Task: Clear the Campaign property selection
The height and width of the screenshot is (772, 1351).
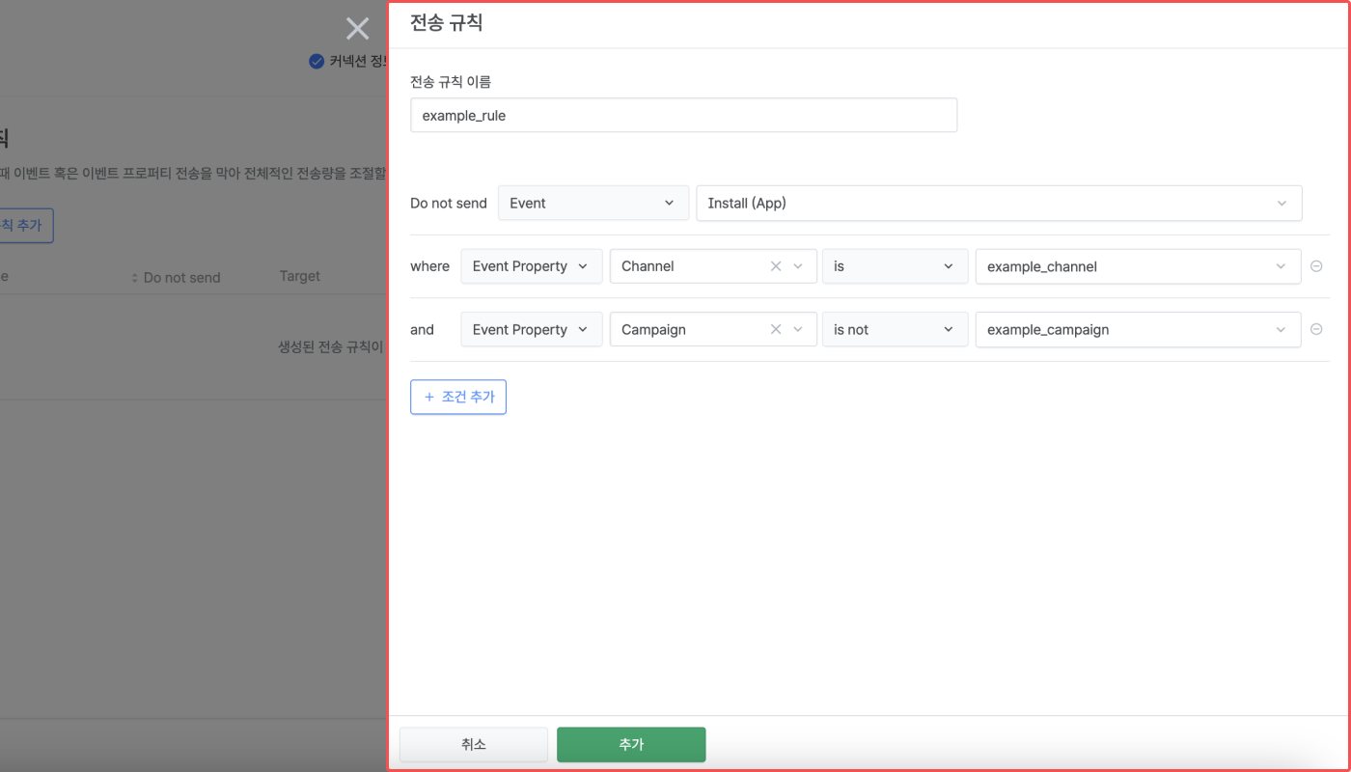Action: coord(776,329)
